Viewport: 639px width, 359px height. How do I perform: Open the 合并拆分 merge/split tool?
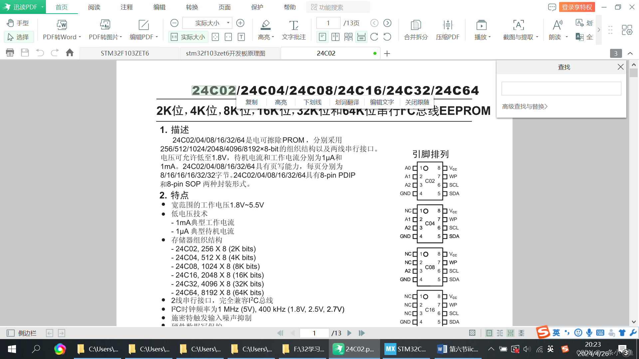click(x=415, y=29)
